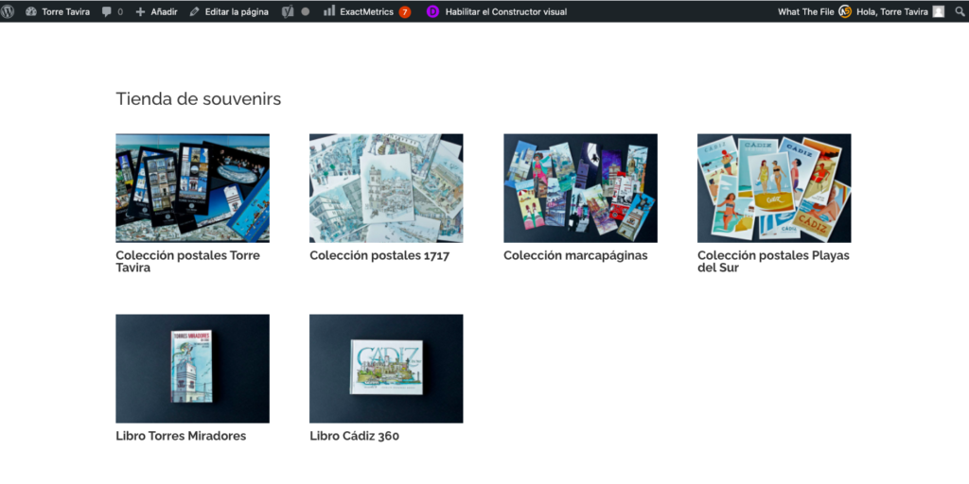The width and height of the screenshot is (969, 484).
Task: Open the Colección marcapáginas image
Action: click(580, 188)
